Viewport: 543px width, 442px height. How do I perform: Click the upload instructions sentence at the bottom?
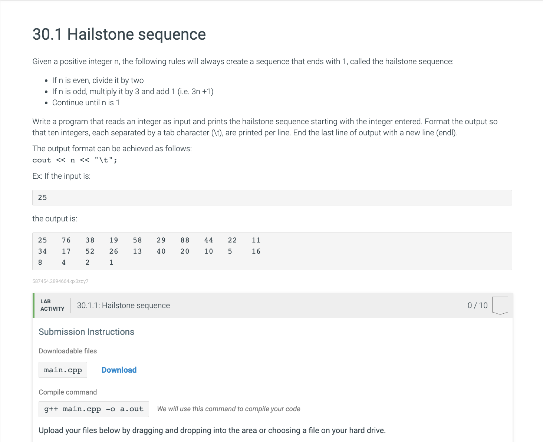pyautogui.click(x=212, y=430)
